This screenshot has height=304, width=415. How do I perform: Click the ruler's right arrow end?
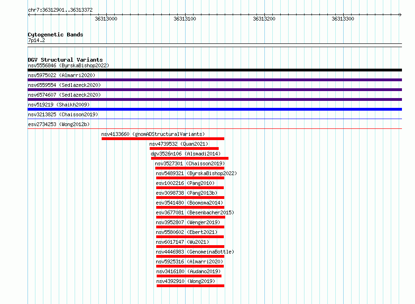click(401, 14)
